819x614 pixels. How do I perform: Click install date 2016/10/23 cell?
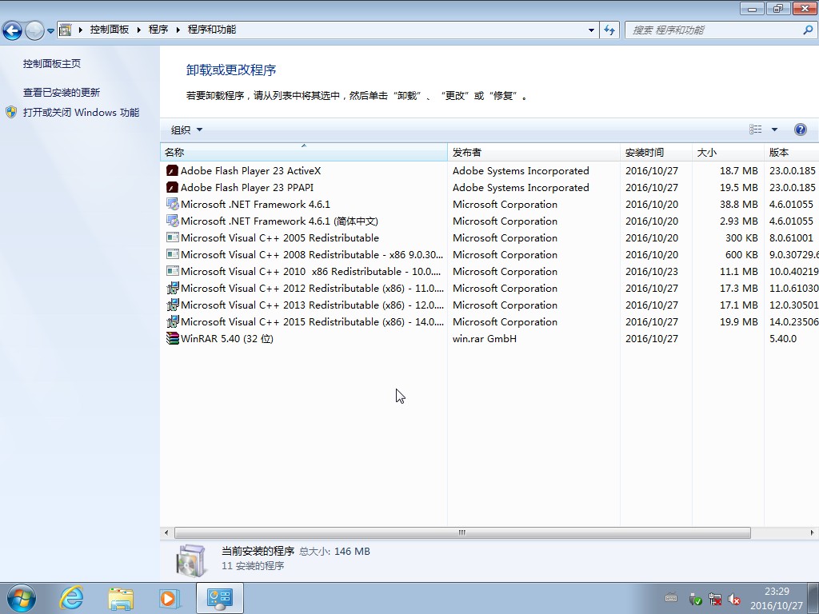[x=651, y=271]
